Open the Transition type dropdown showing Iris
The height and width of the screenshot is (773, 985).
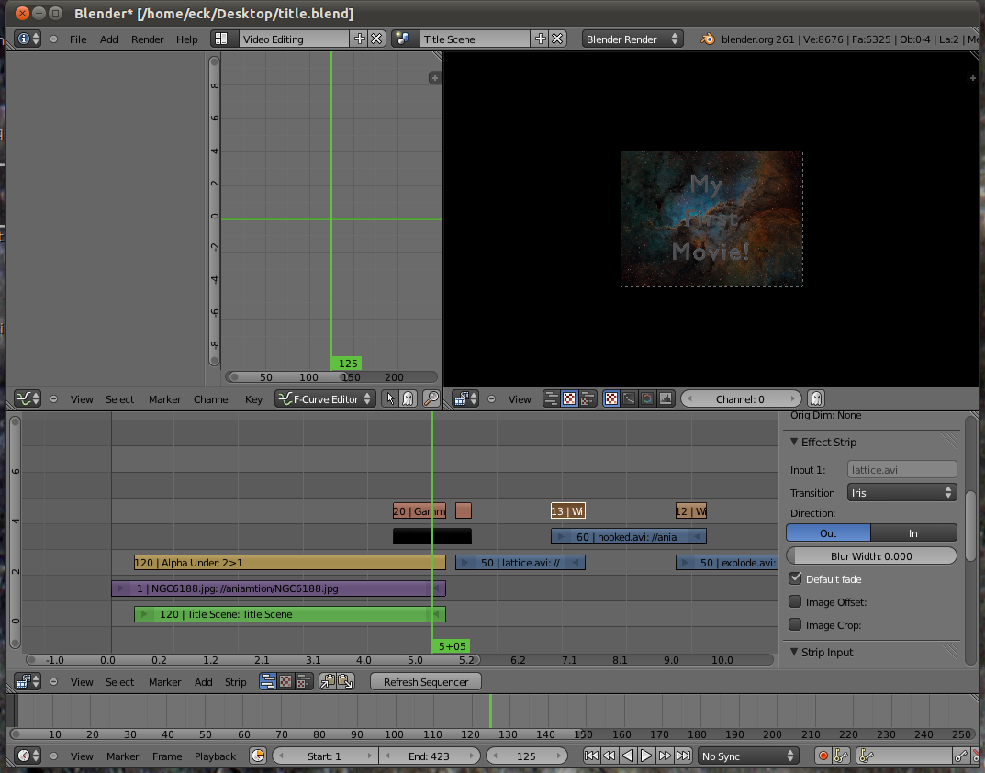tap(902, 493)
